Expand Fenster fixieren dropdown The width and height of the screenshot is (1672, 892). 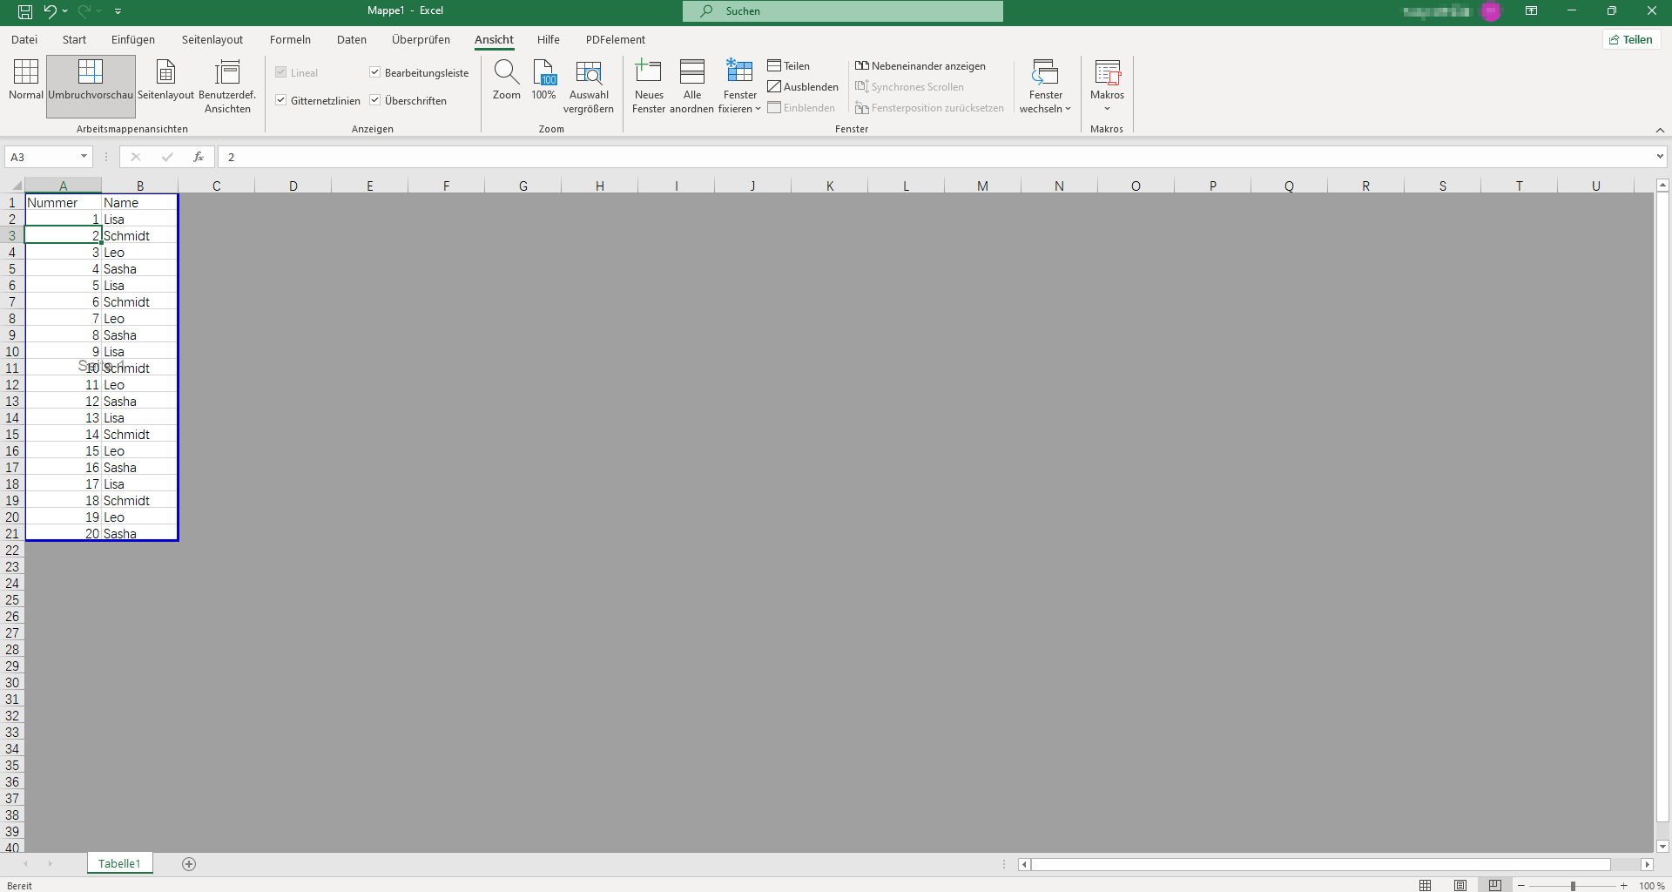[x=758, y=109]
